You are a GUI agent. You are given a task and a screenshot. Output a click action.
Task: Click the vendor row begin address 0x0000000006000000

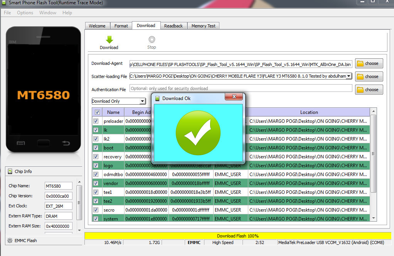pos(146,183)
